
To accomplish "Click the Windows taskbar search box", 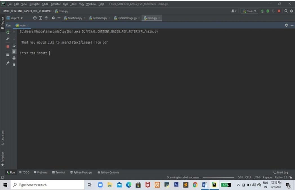I will coord(48,185).
